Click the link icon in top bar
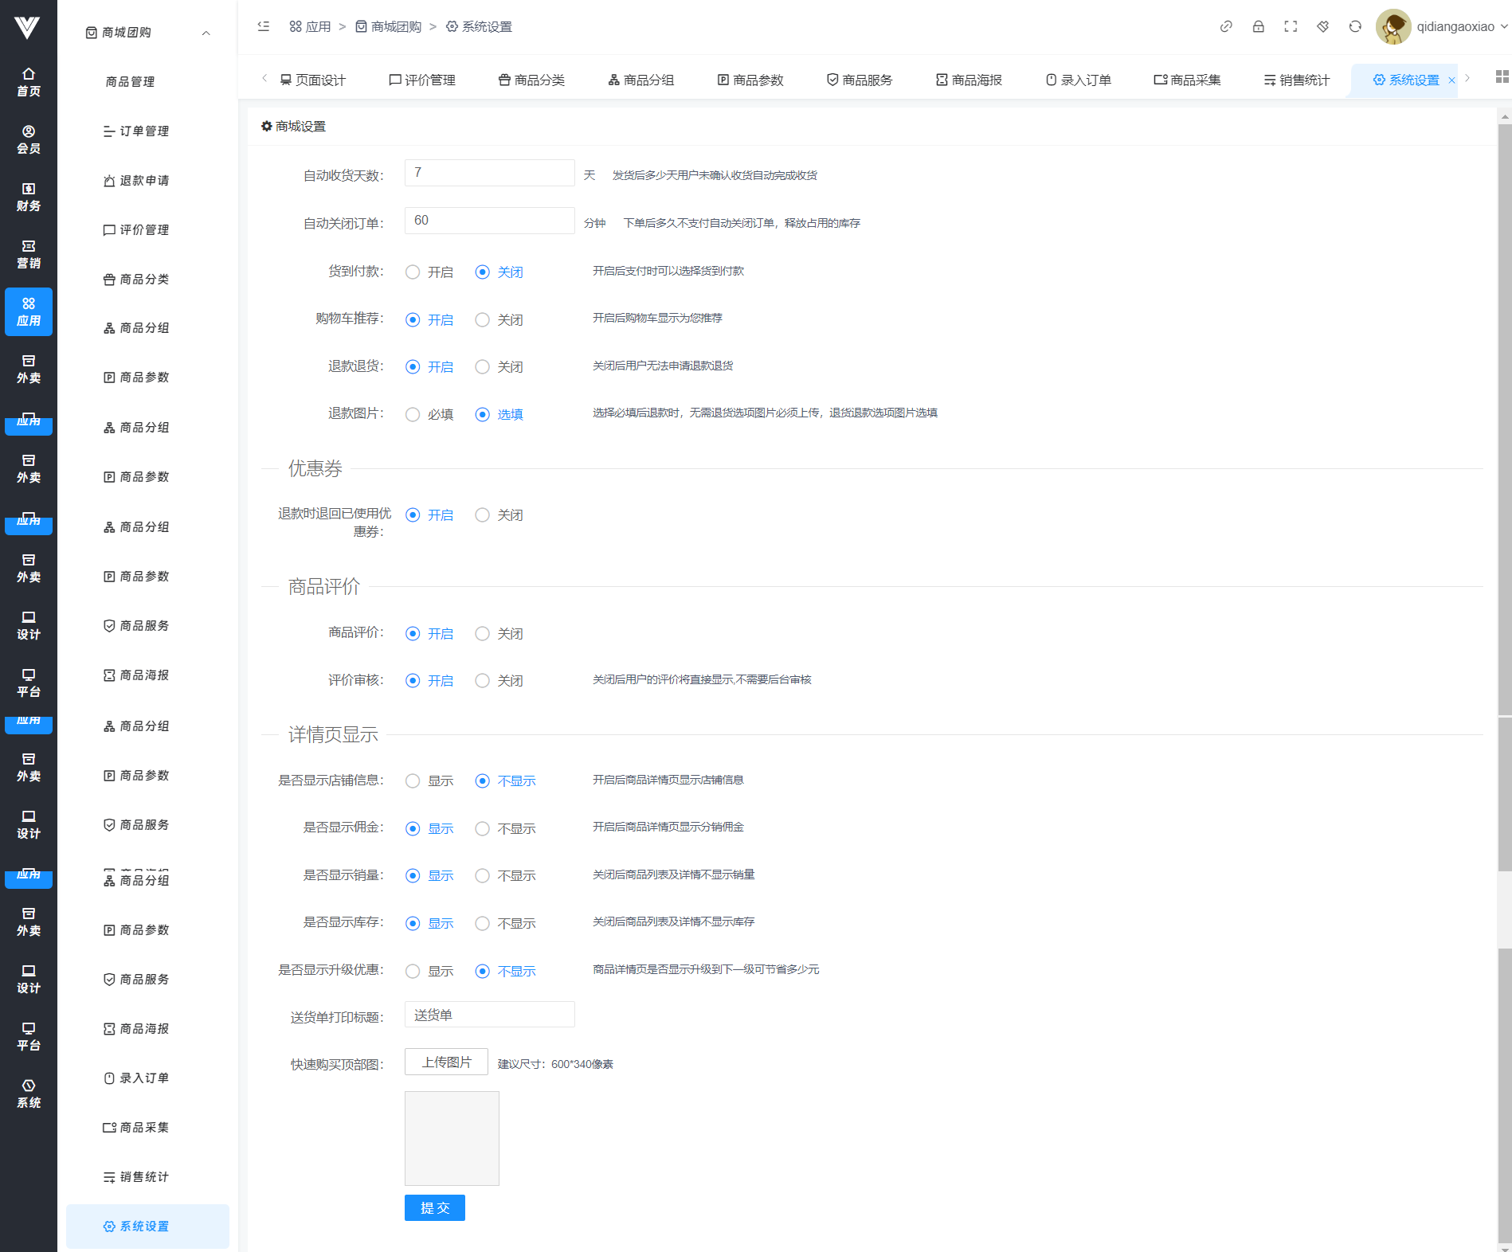Image resolution: width=1512 pixels, height=1252 pixels. tap(1226, 26)
